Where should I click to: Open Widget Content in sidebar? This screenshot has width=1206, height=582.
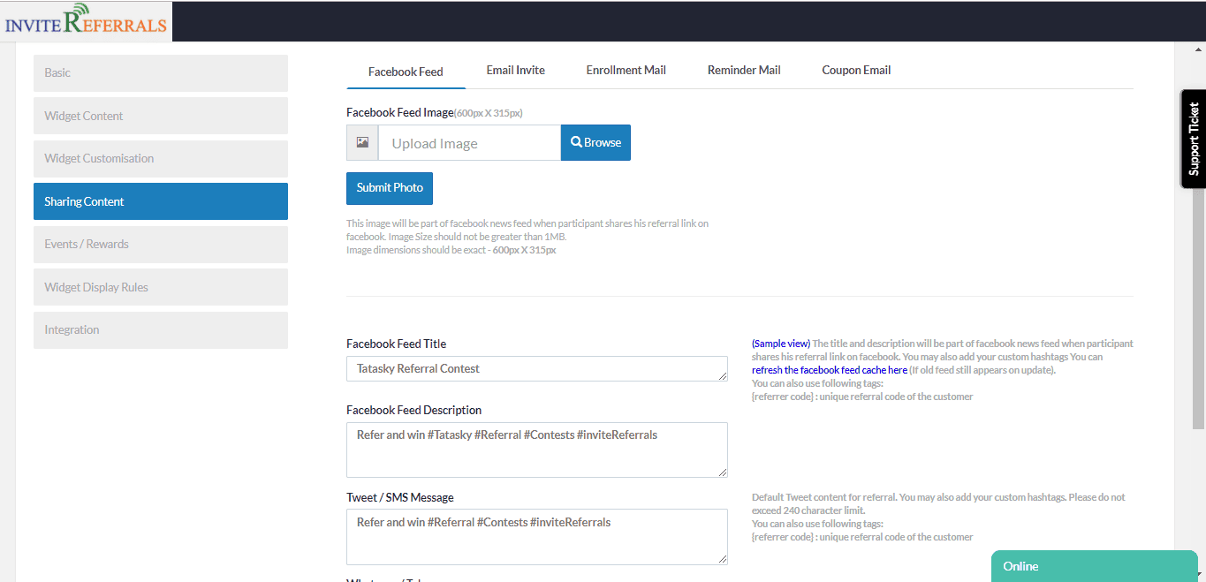(x=161, y=116)
